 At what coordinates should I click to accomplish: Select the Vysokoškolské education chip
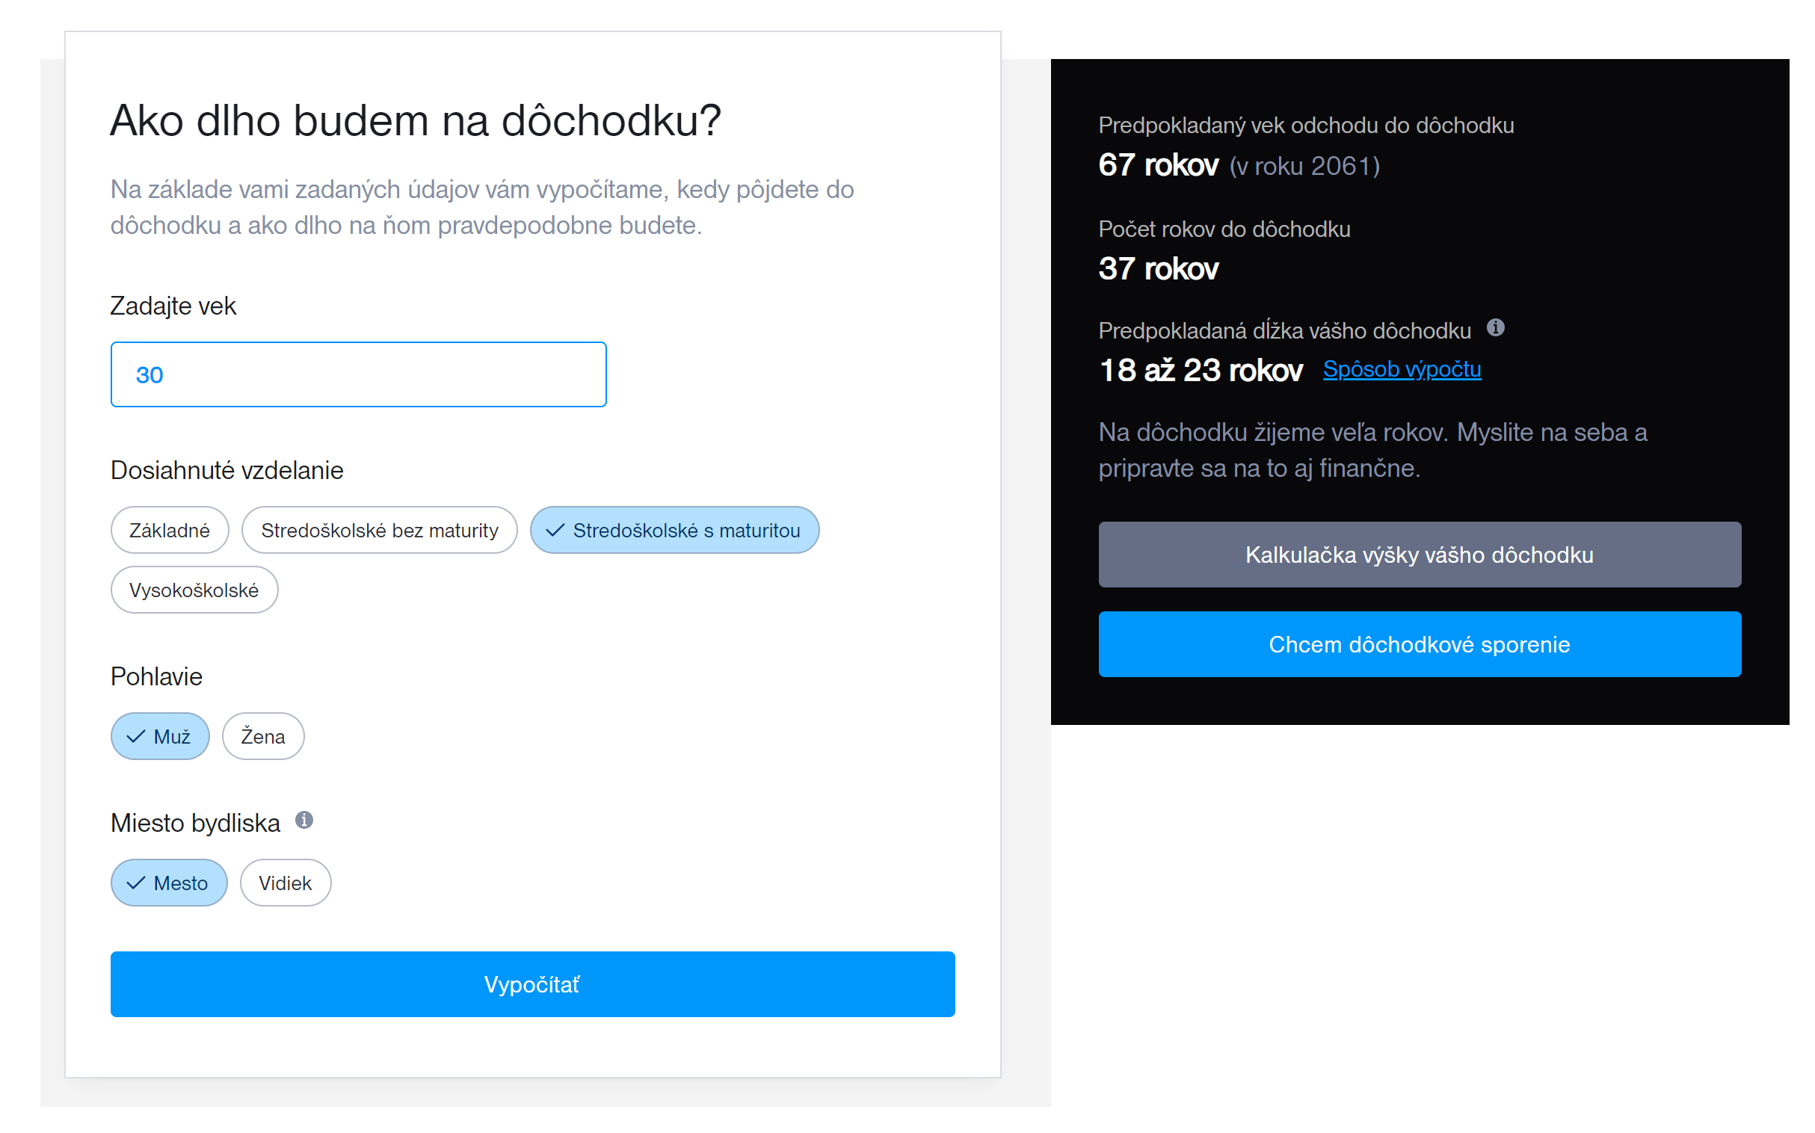click(194, 590)
